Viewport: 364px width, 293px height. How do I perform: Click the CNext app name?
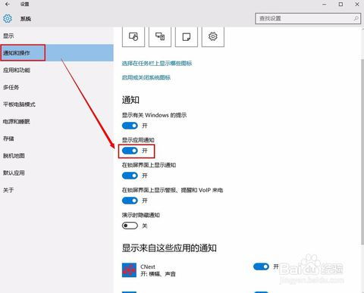coord(148,267)
